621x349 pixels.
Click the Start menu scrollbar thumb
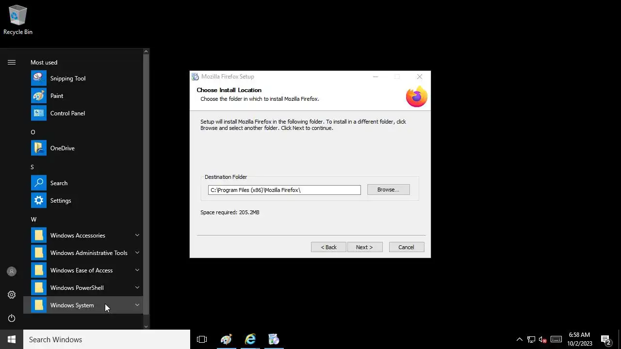(x=146, y=184)
